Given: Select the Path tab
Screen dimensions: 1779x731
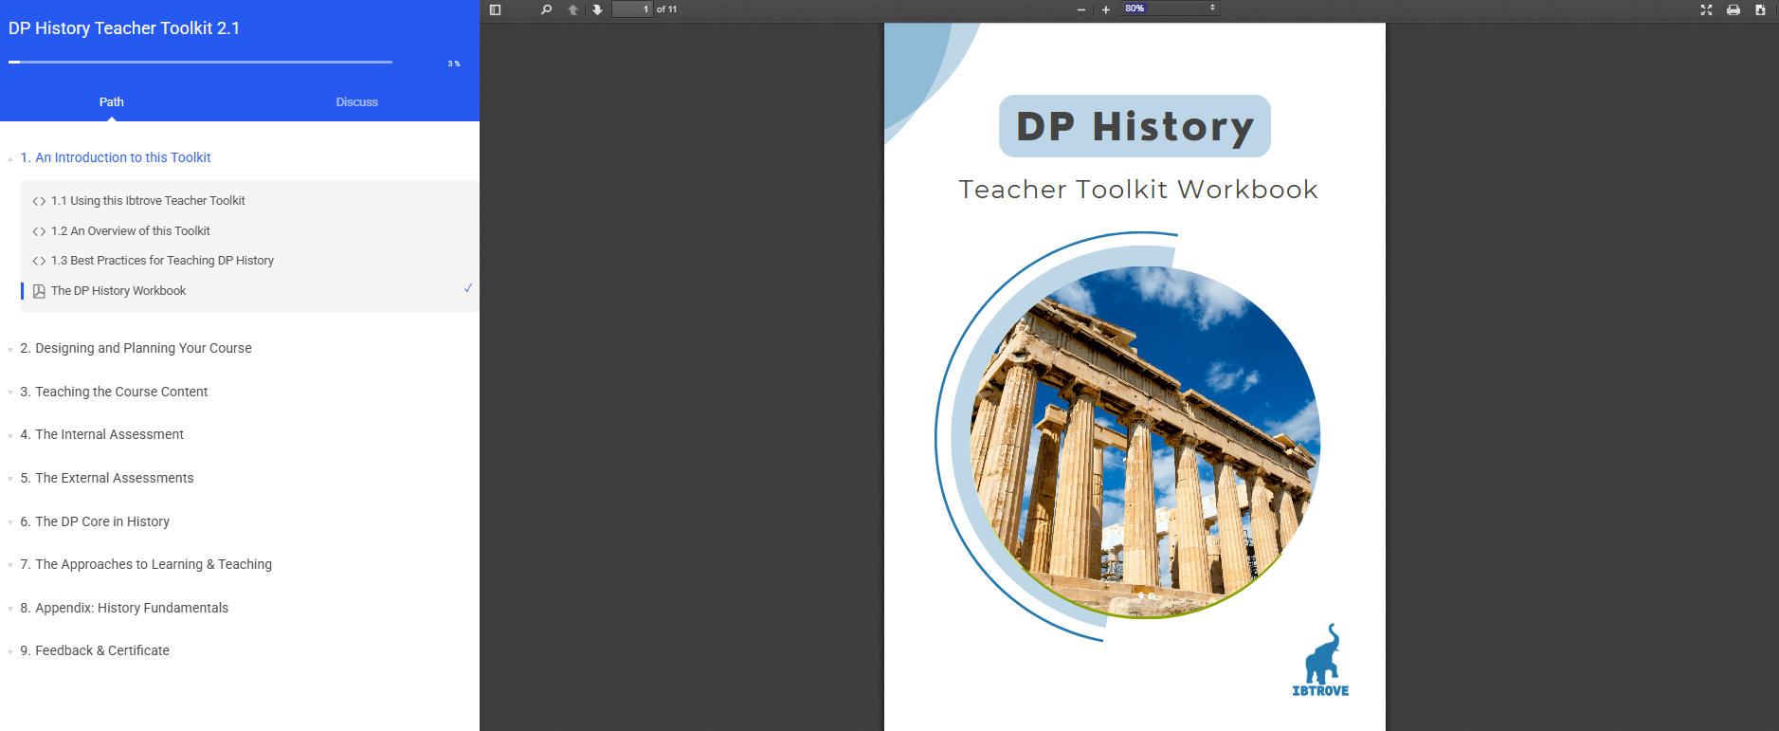Looking at the screenshot, I should (112, 102).
